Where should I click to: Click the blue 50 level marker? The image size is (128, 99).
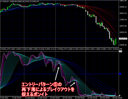[x=120, y=74]
